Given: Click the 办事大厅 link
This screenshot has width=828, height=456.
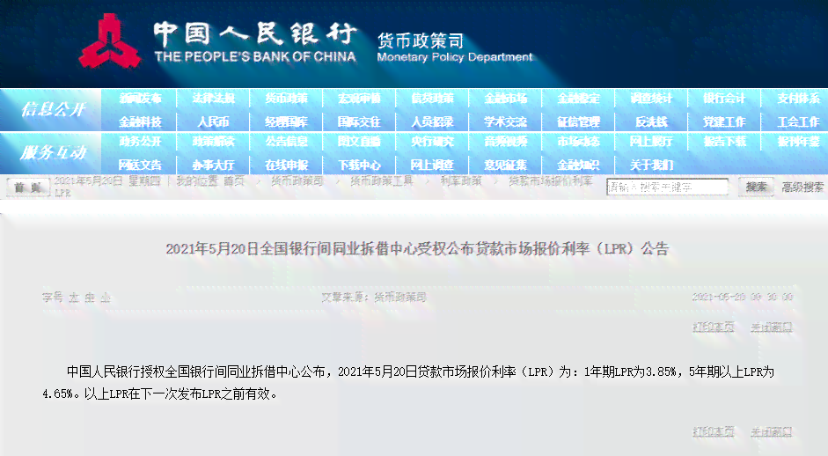Looking at the screenshot, I should click(x=213, y=165).
